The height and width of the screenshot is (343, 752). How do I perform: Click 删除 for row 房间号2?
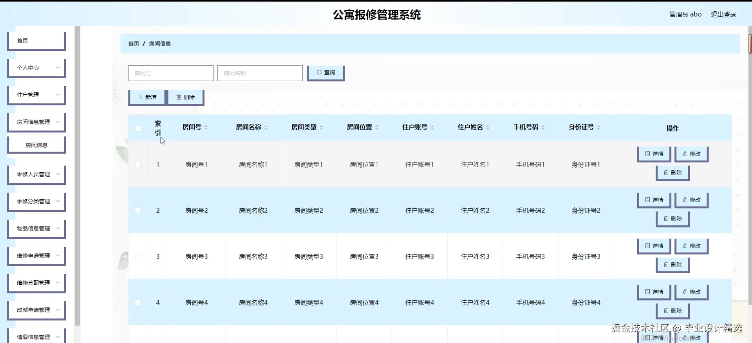(673, 218)
